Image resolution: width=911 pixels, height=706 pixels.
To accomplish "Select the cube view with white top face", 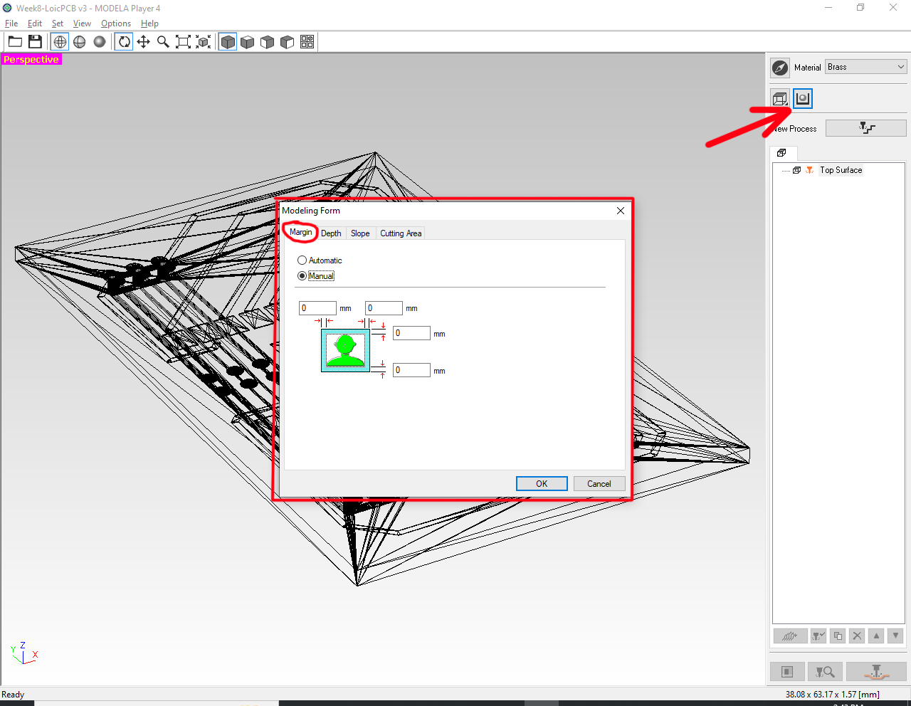I will click(x=248, y=41).
